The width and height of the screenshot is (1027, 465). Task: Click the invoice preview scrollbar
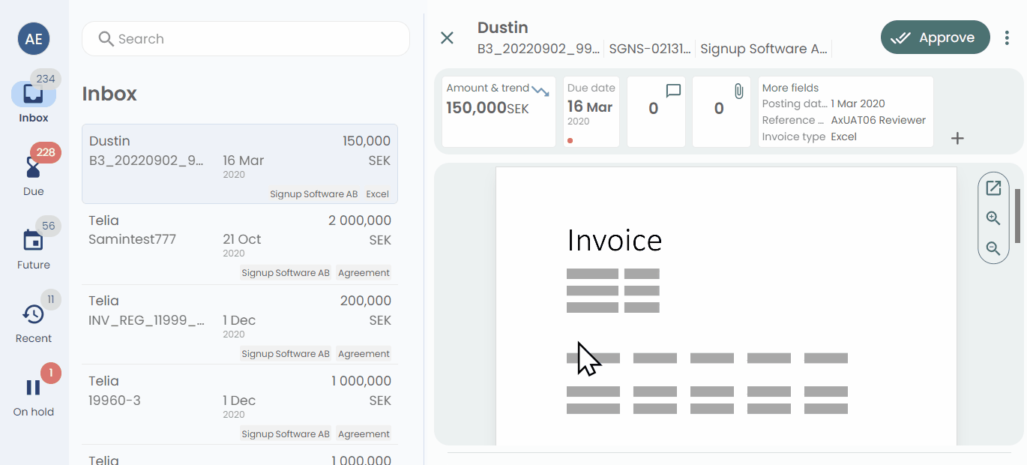1018,216
